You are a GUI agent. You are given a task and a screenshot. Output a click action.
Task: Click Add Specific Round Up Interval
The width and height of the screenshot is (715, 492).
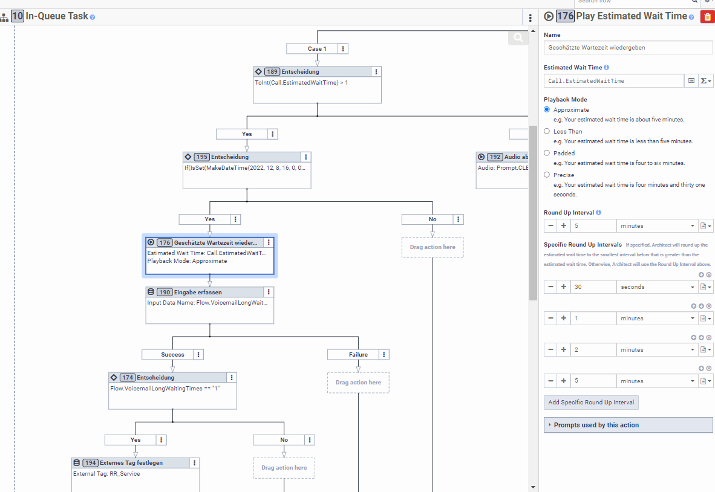coord(591,403)
